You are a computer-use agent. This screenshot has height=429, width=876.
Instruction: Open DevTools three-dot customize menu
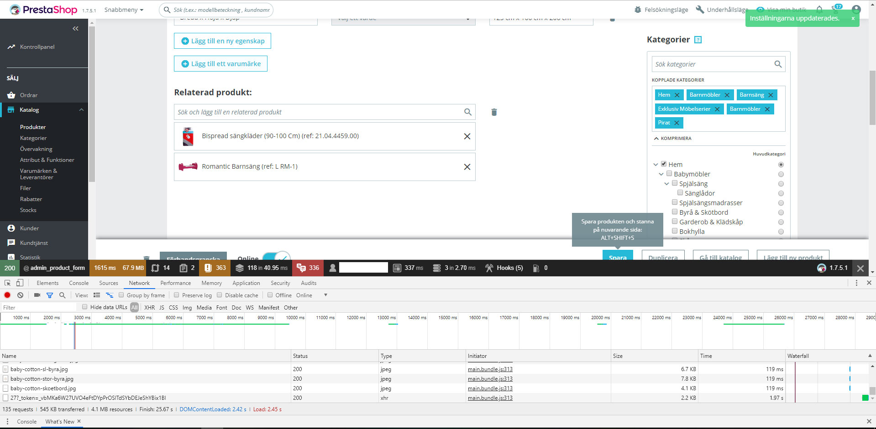[856, 283]
